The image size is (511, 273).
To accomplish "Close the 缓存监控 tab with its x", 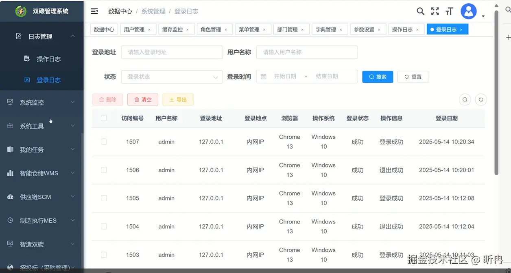I will point(188,30).
